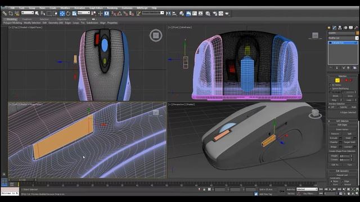Activate the Select and Rotate tool
Image resolution: width=360 pixels, height=202 pixels.
(68, 13)
